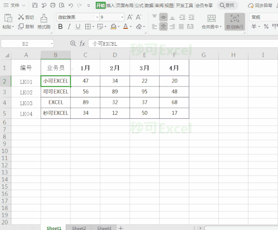Align text left
This screenshot has width=278, height=230.
(x=154, y=27)
